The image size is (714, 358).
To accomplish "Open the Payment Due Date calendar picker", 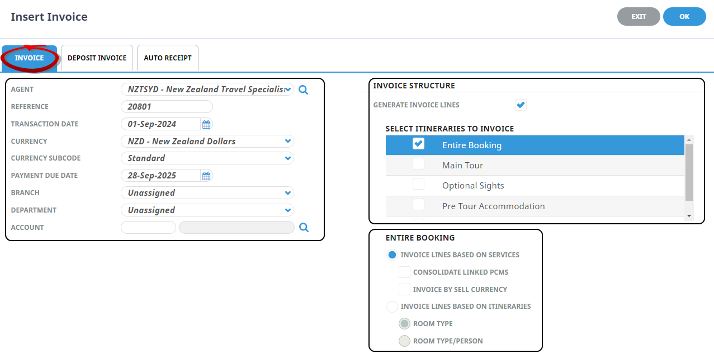I will [206, 176].
